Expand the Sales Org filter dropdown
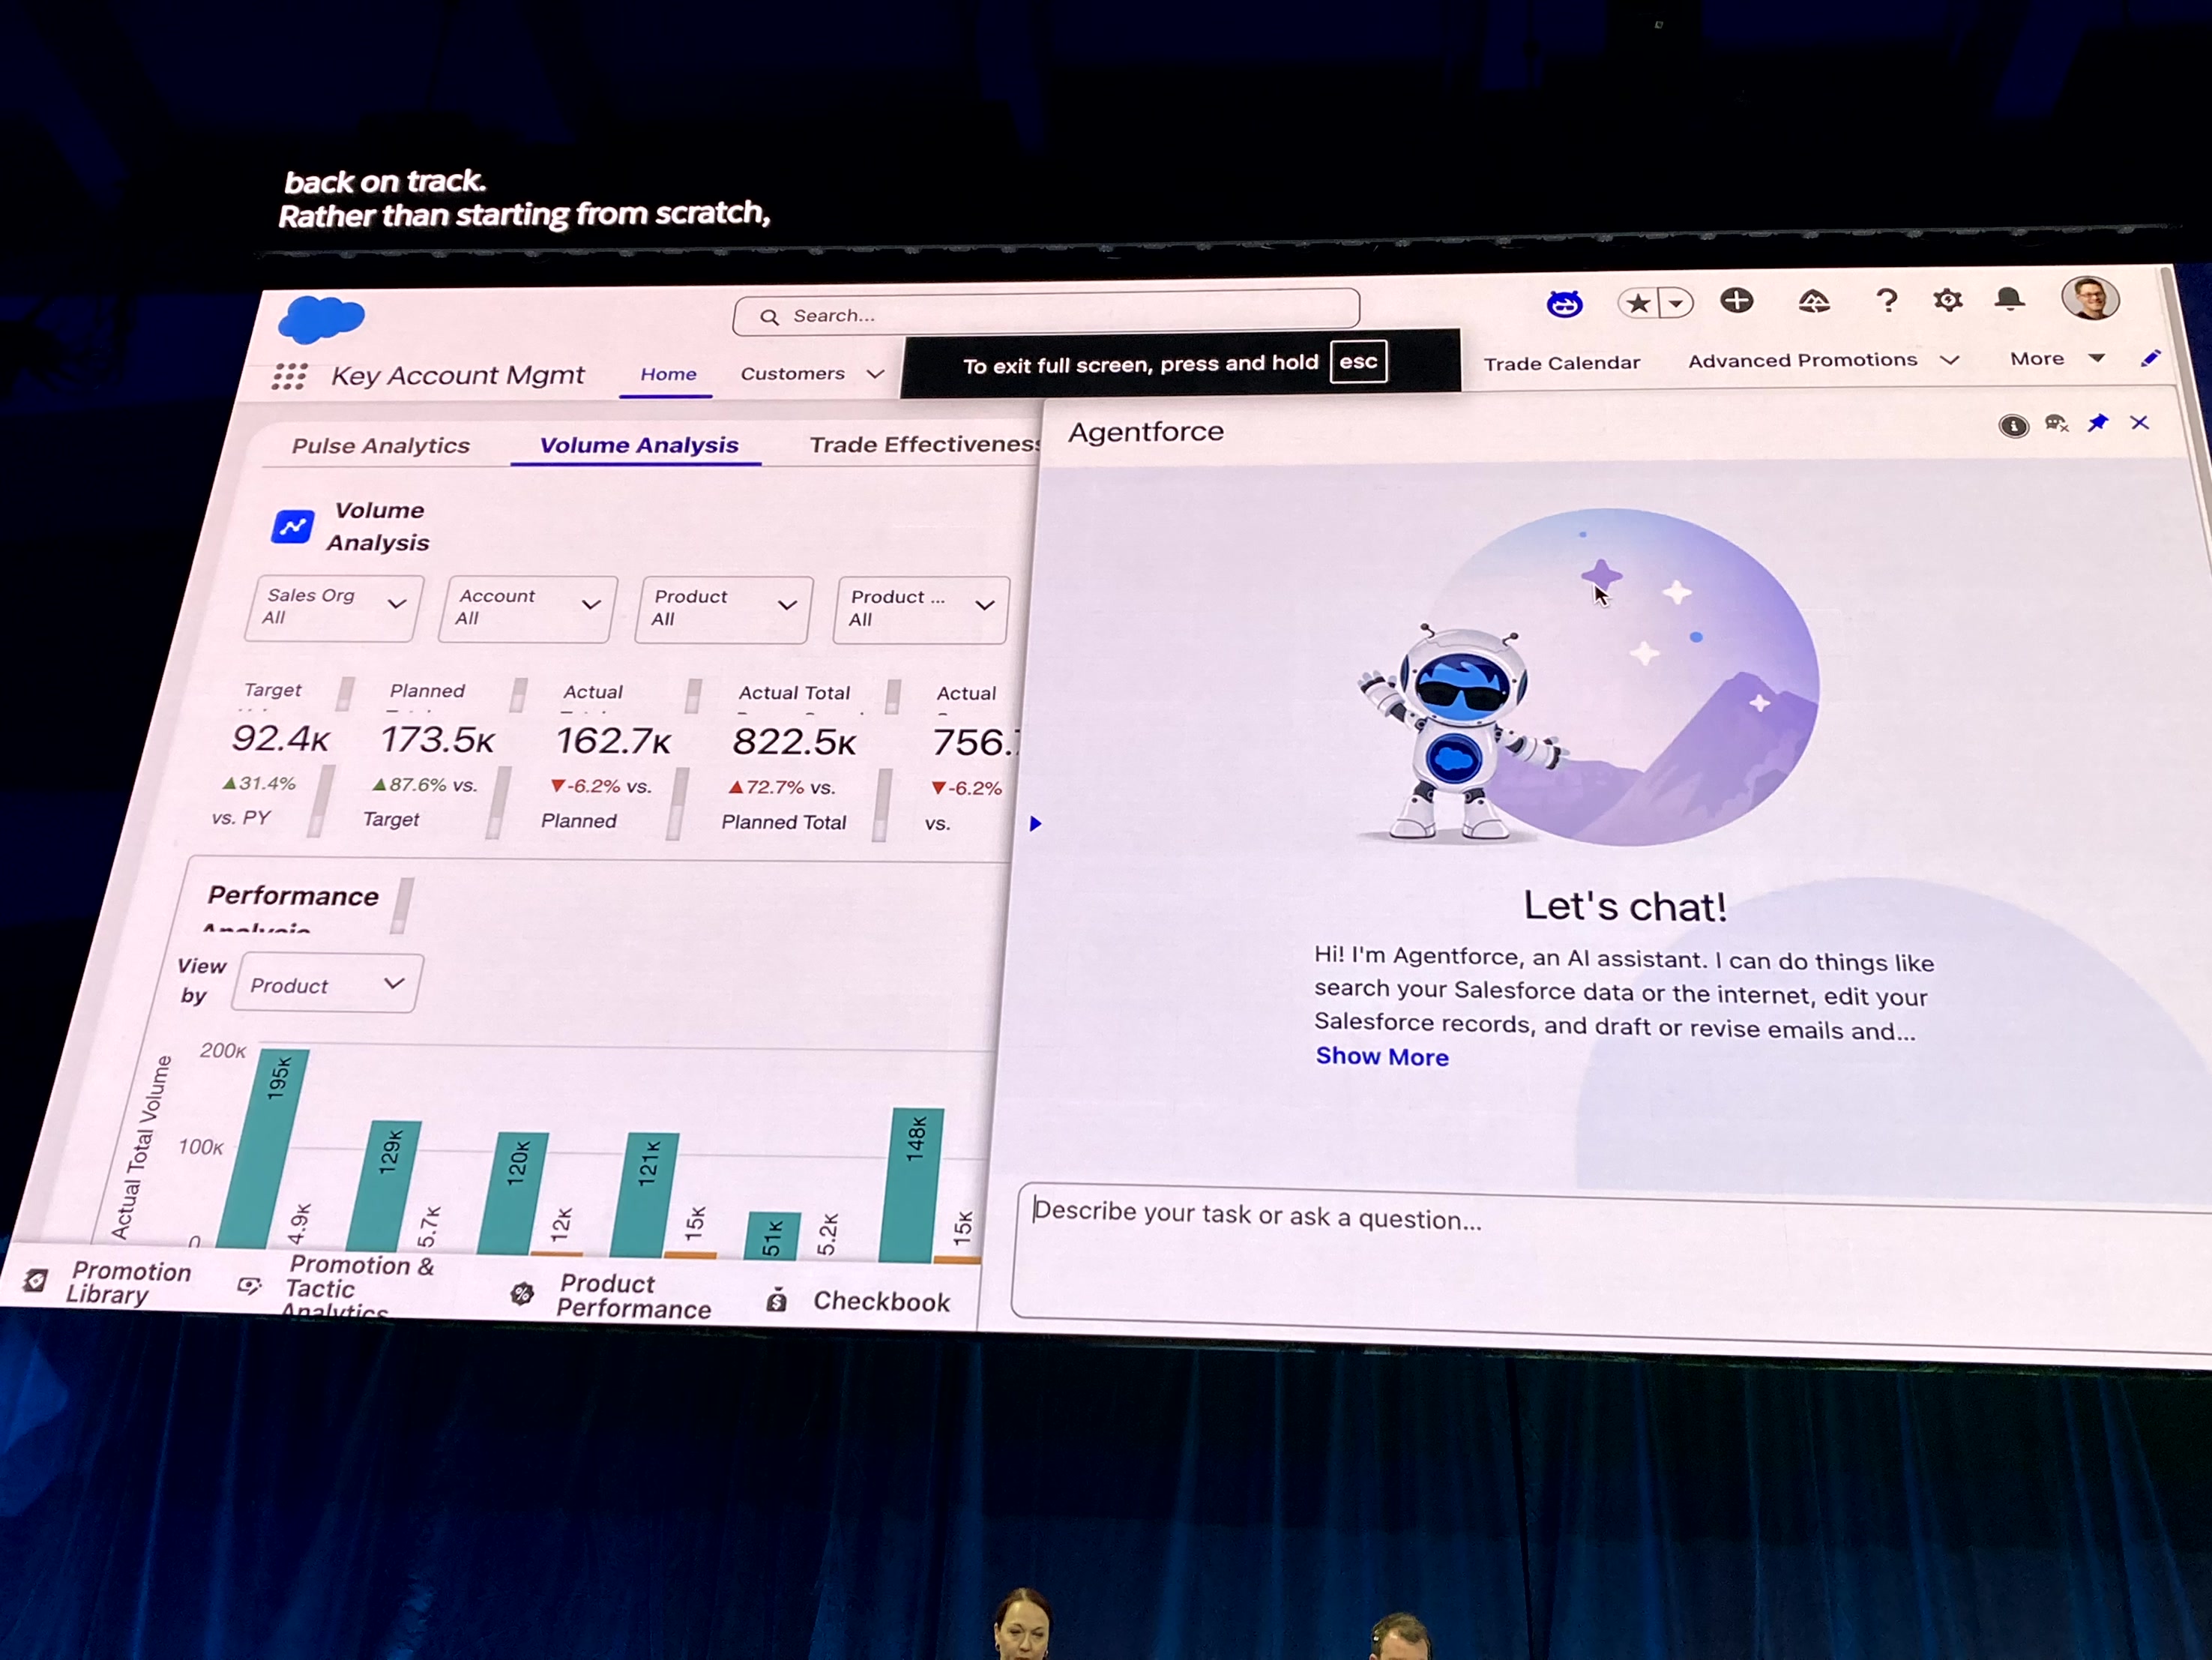This screenshot has width=2212, height=1660. [333, 607]
